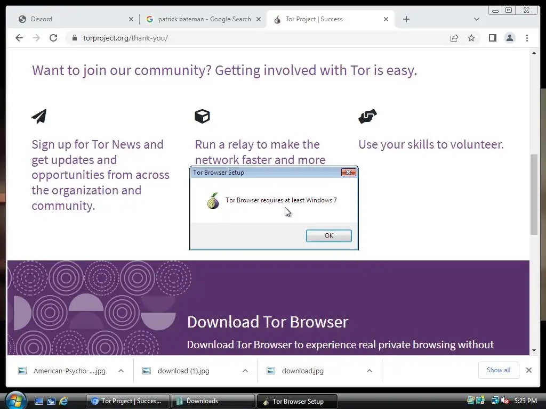Select the Downloads taskbar button
546x409 pixels.
213,401
